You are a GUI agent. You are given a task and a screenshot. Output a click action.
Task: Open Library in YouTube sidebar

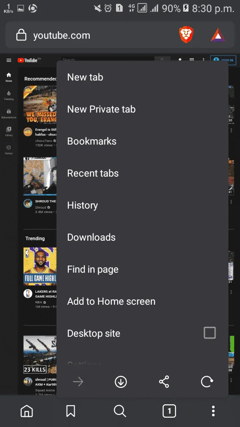coord(9,132)
